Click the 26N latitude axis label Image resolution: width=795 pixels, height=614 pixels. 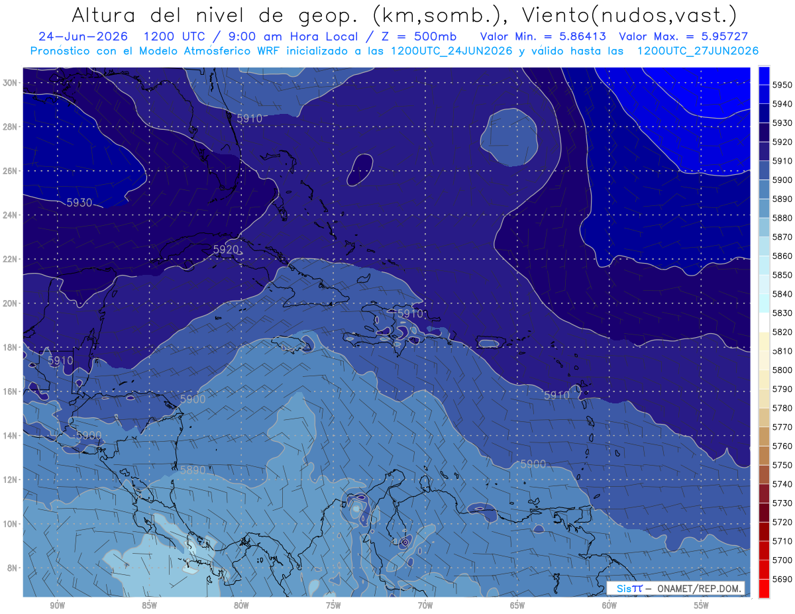[11, 171]
